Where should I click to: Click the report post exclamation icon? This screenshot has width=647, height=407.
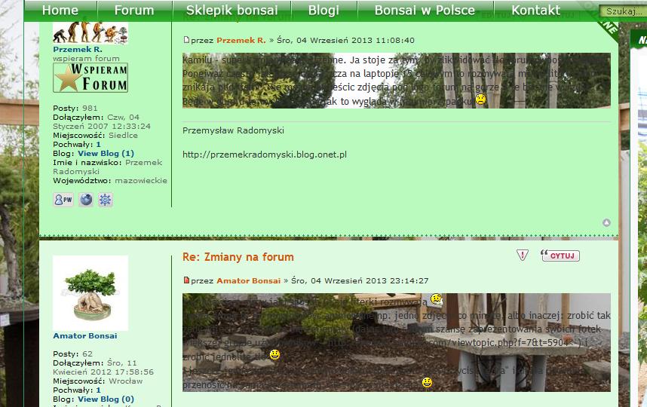click(523, 256)
